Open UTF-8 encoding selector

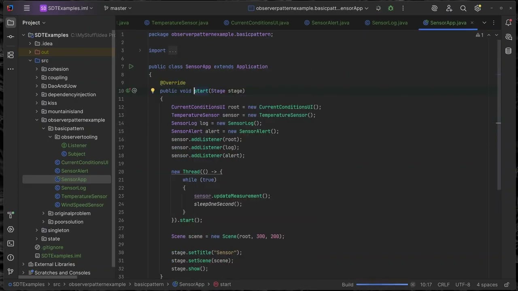[x=463, y=285]
